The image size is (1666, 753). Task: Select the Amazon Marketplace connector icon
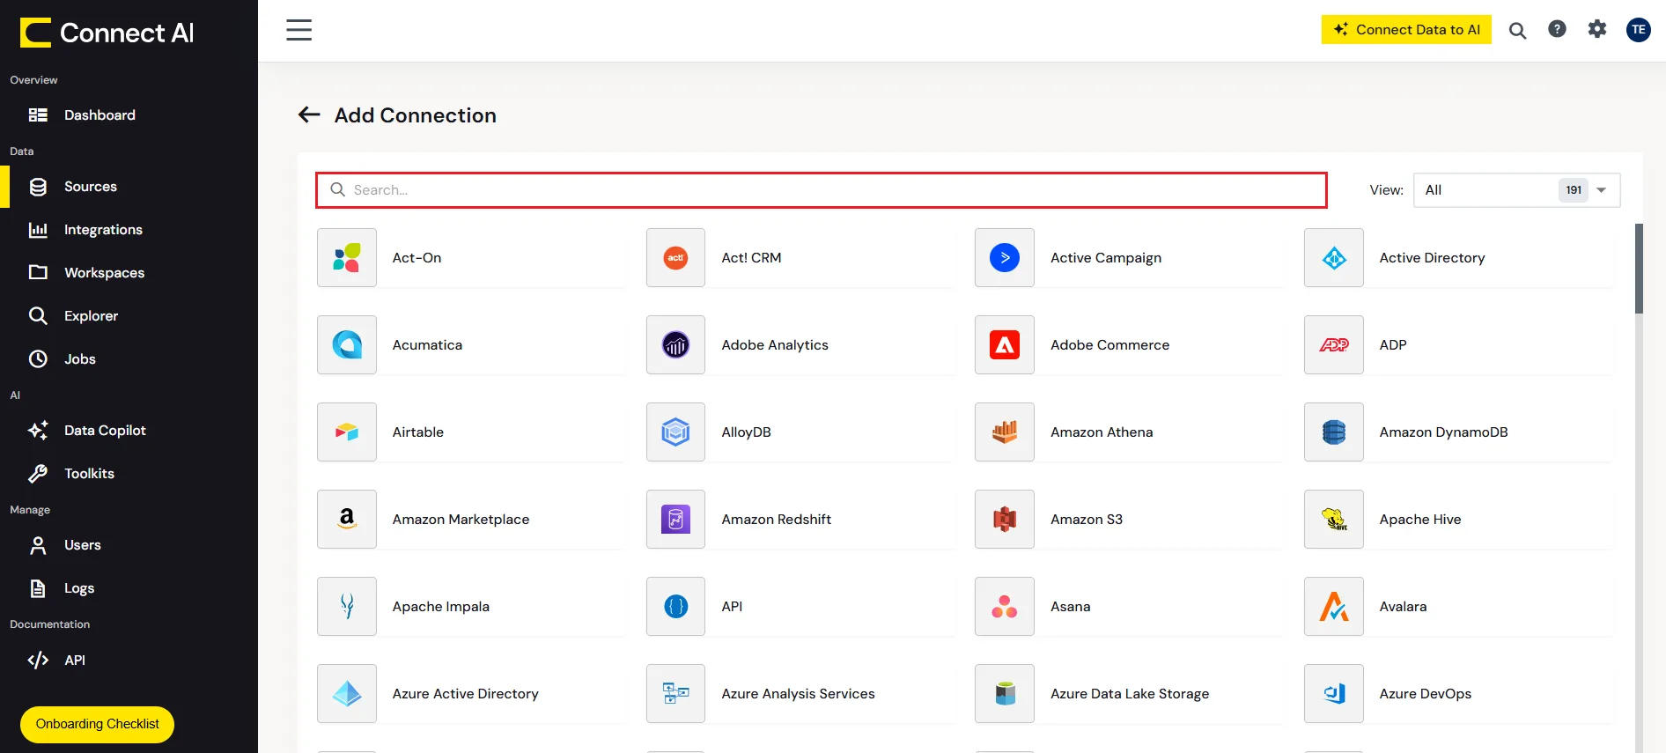point(347,520)
